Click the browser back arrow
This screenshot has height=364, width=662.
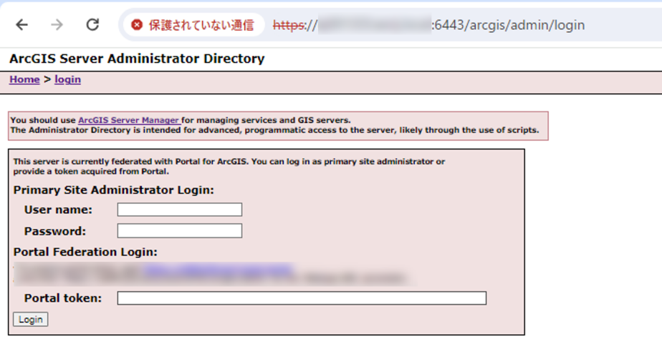(22, 25)
